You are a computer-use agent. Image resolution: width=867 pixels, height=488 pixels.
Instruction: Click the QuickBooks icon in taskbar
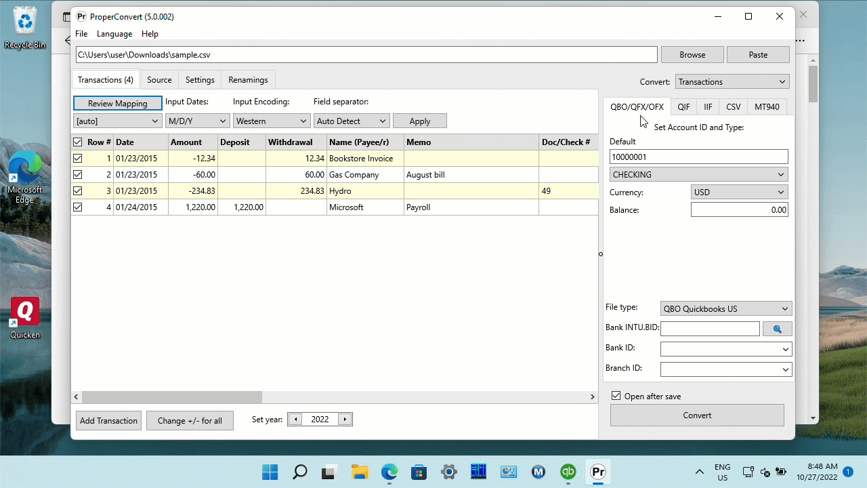point(568,472)
